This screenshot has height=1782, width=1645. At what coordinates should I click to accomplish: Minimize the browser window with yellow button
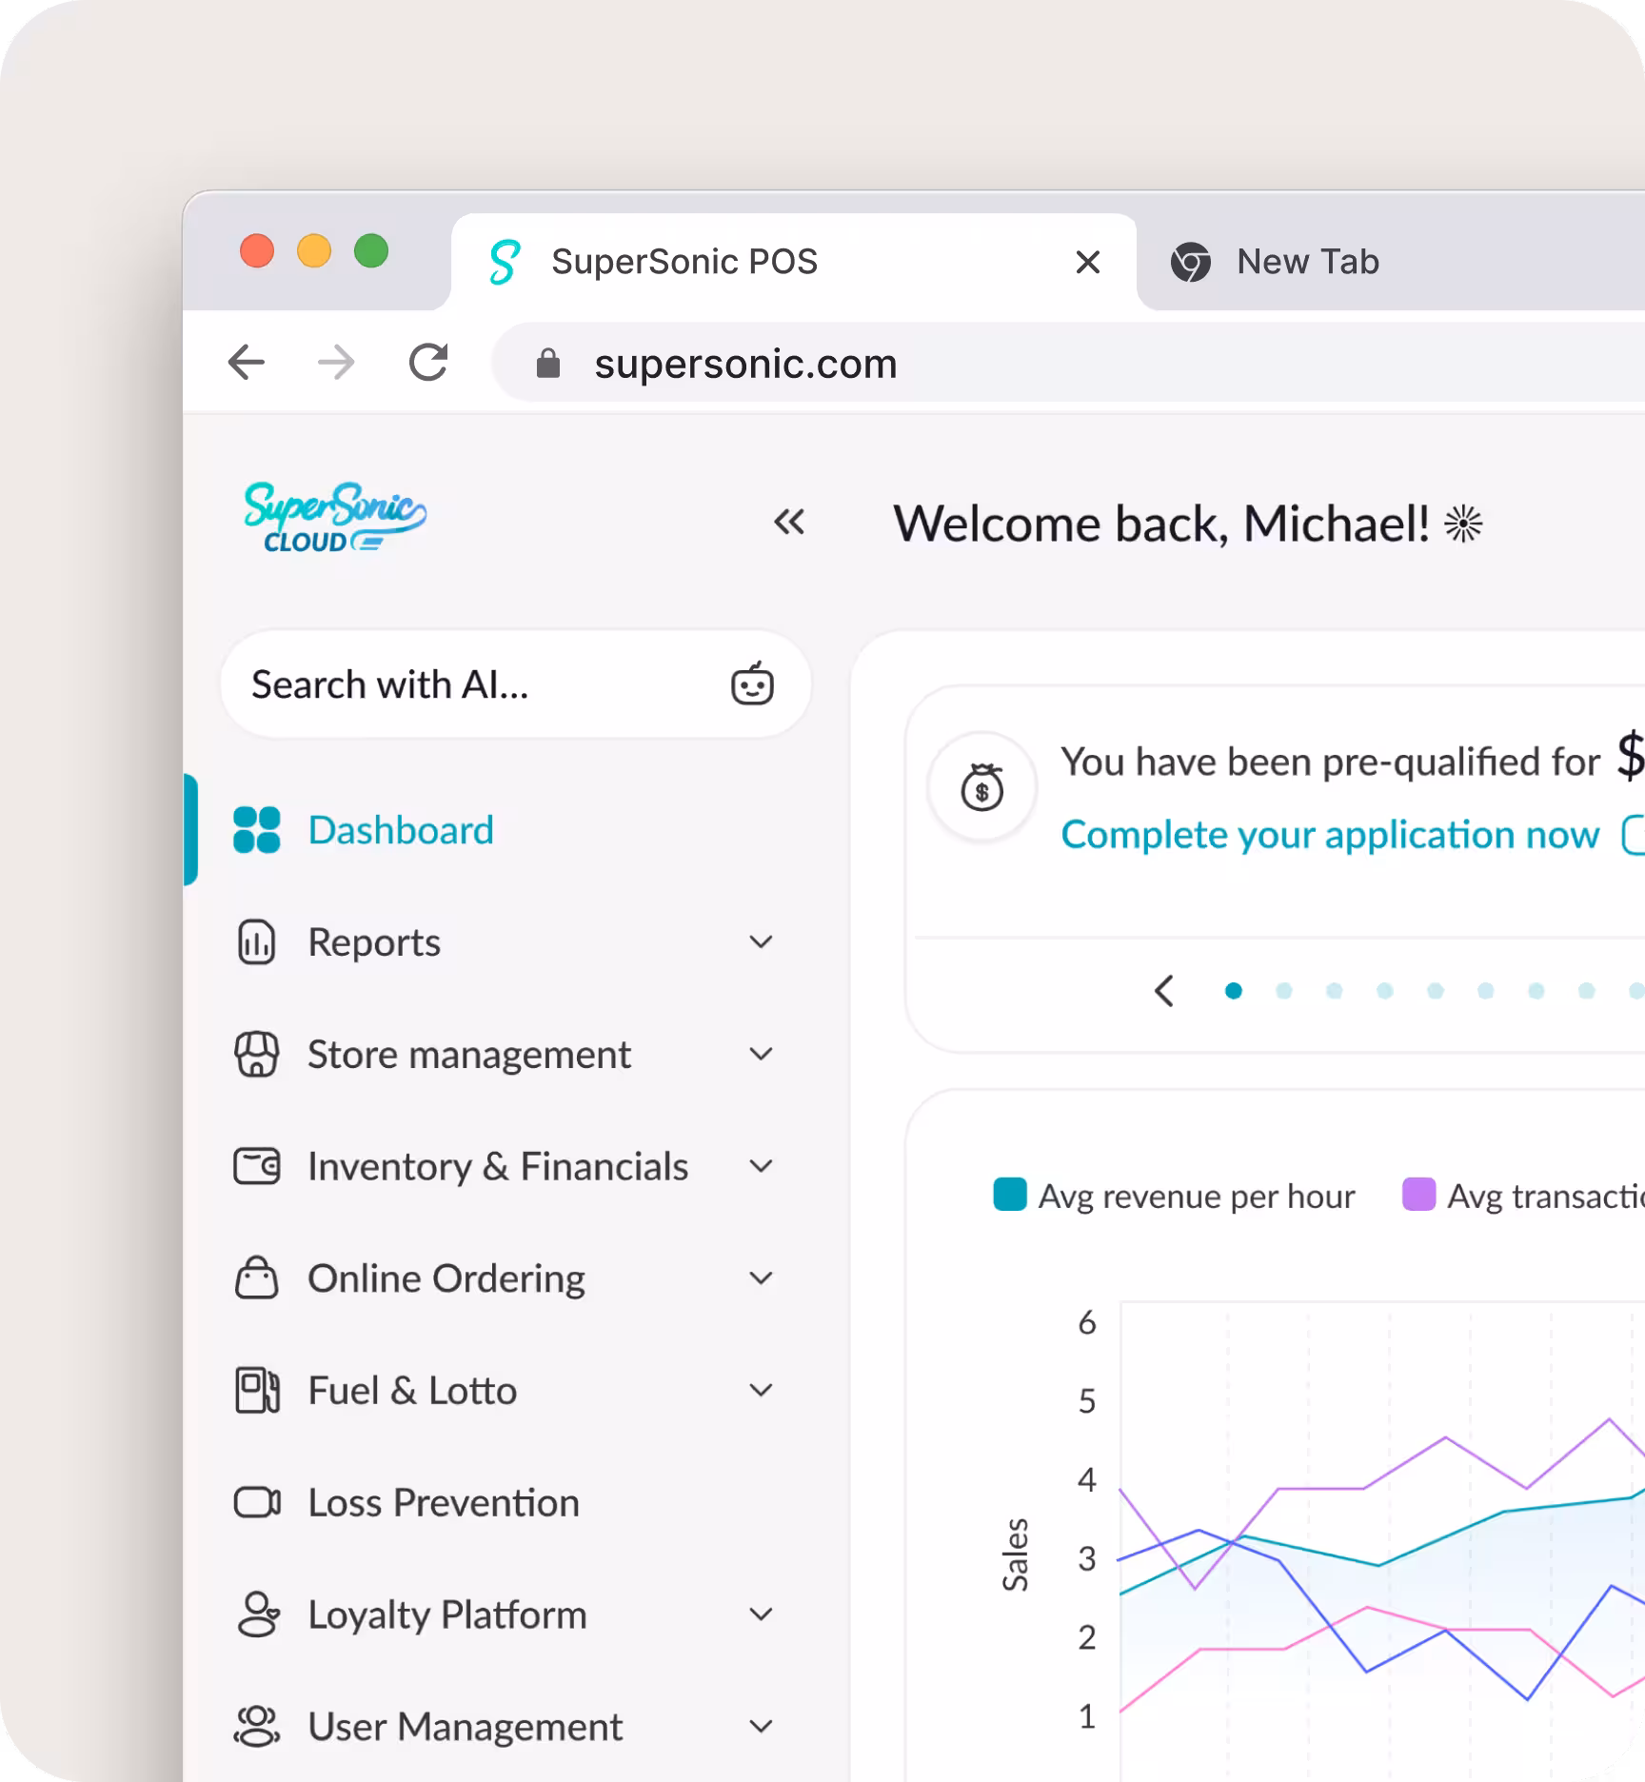tap(314, 251)
